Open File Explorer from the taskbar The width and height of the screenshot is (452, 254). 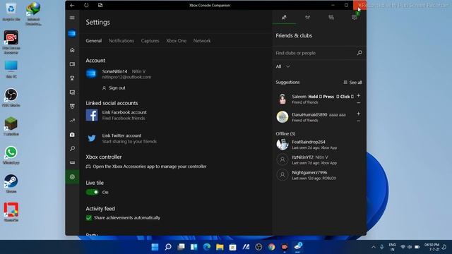click(x=220, y=247)
